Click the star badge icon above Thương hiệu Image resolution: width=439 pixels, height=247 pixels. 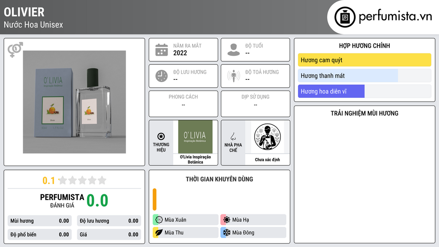click(x=161, y=136)
